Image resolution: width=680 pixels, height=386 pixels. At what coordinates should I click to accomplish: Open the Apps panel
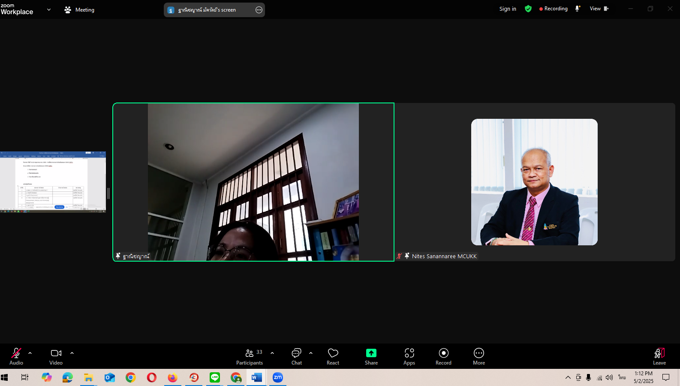[409, 356]
